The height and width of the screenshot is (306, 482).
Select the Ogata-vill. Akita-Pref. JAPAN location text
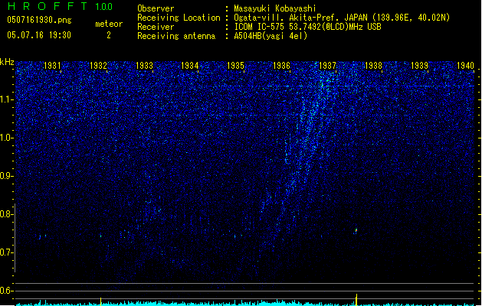tap(342, 18)
